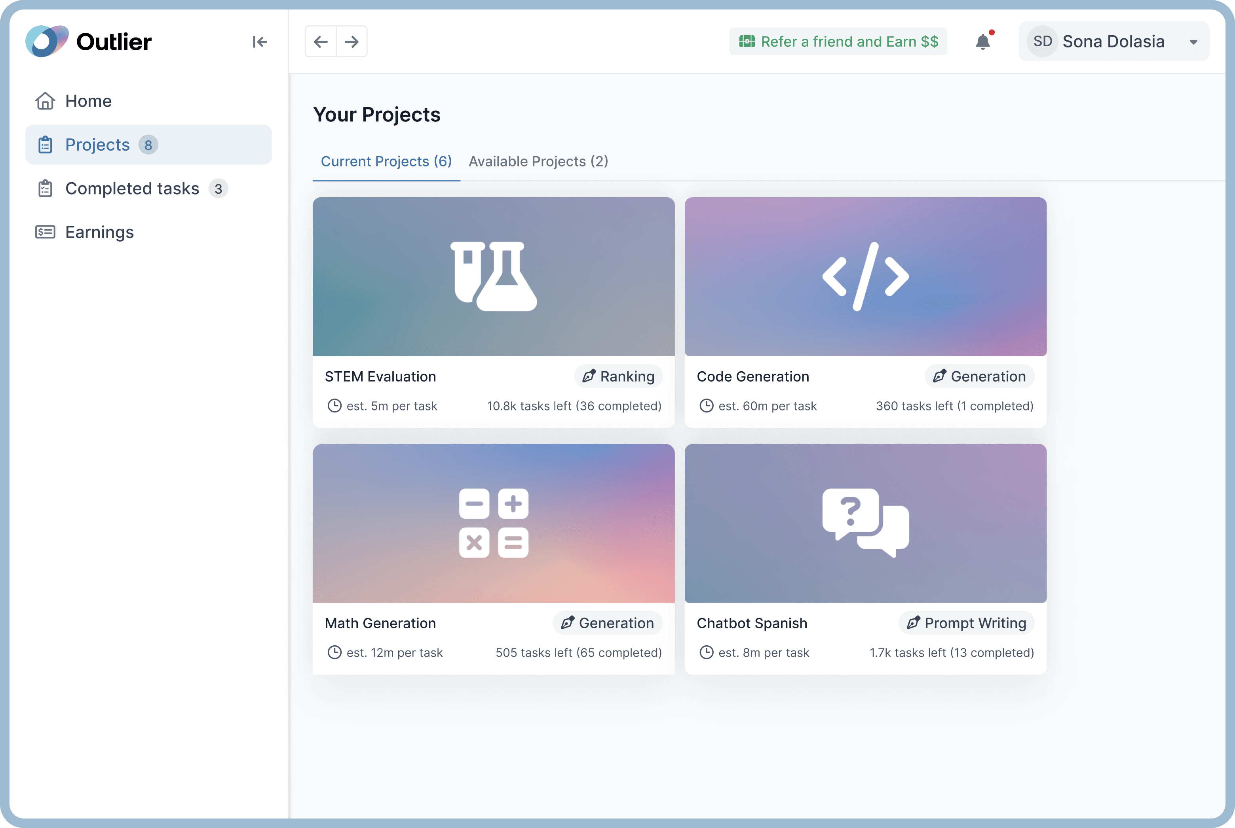The image size is (1235, 828).
Task: Click the forward navigation arrow
Action: (351, 42)
